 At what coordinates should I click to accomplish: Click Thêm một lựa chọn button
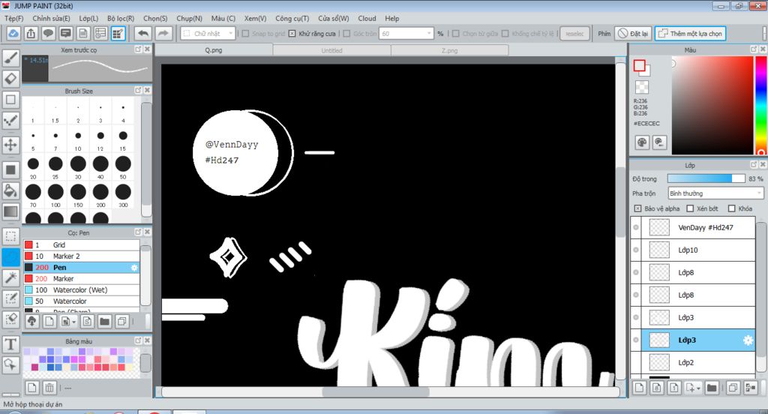[690, 34]
